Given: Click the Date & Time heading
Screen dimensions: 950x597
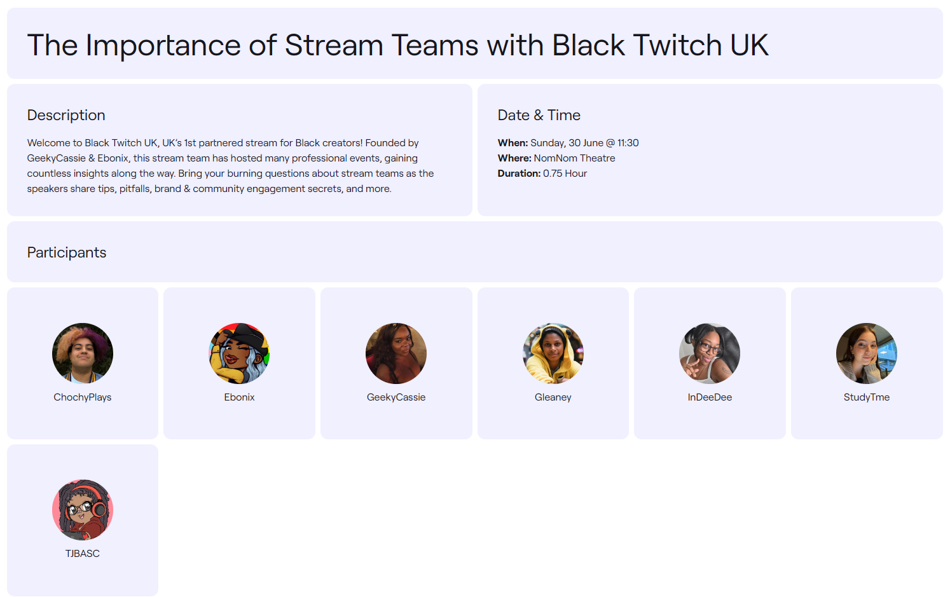Looking at the screenshot, I should tap(539, 115).
